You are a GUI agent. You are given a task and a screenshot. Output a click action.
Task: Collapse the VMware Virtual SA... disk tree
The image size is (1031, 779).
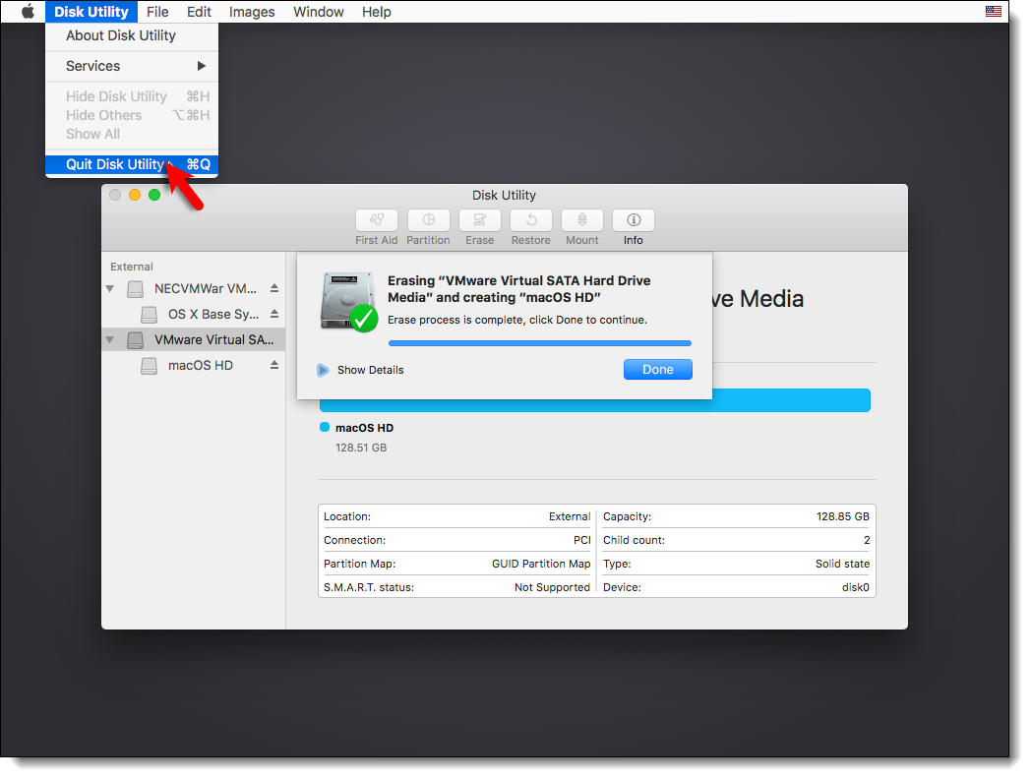[110, 340]
